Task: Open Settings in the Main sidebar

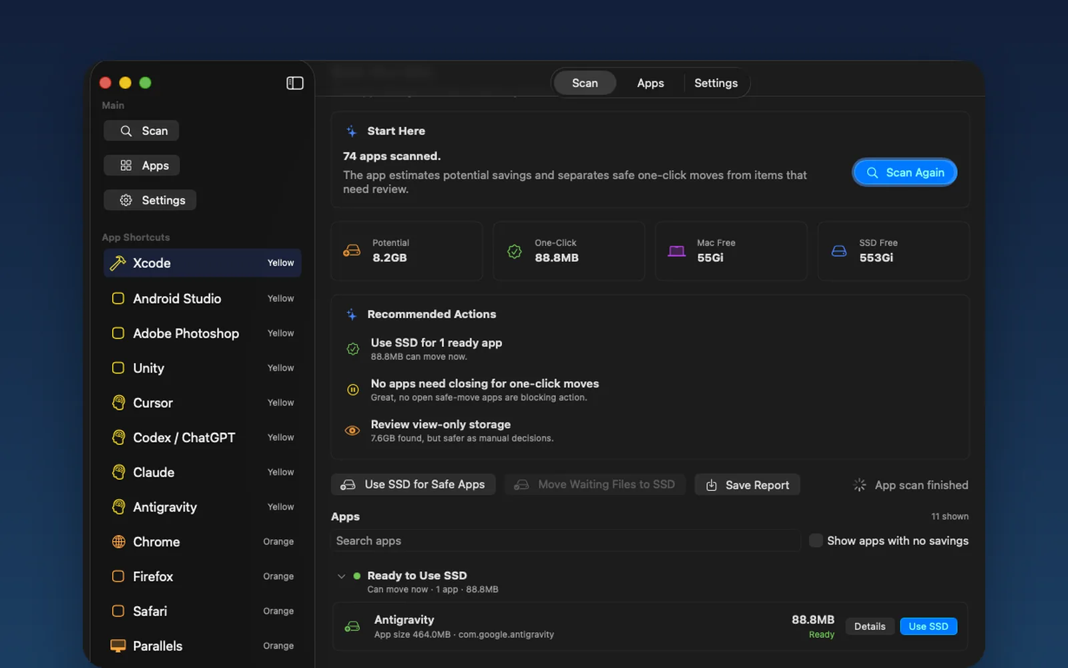Action: (x=150, y=200)
